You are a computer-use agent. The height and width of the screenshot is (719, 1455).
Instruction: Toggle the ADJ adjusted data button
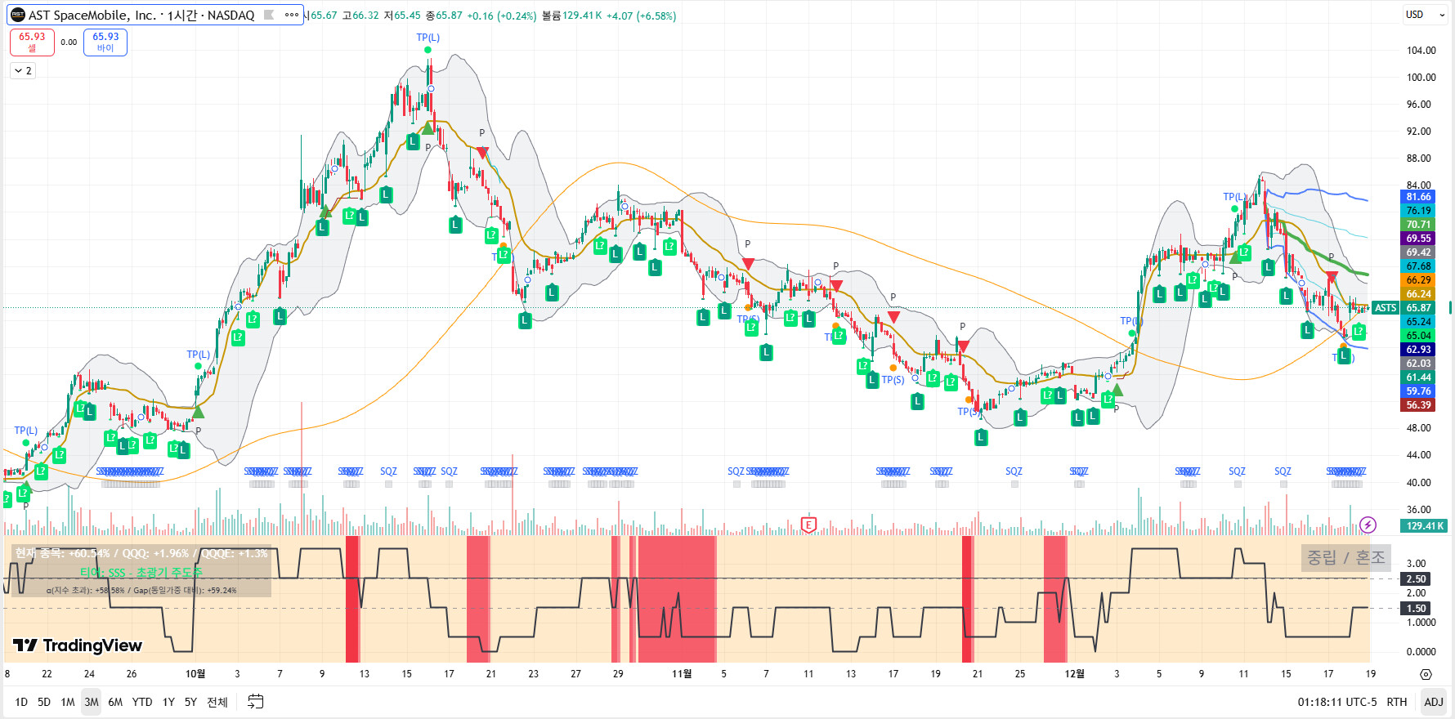click(1433, 702)
